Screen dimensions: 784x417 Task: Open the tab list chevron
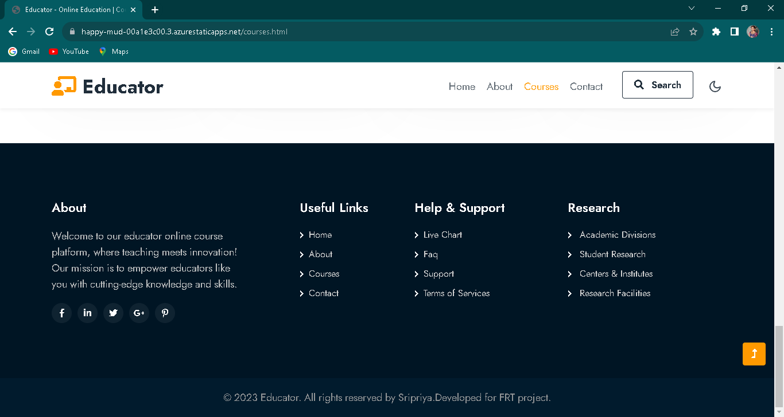692,8
